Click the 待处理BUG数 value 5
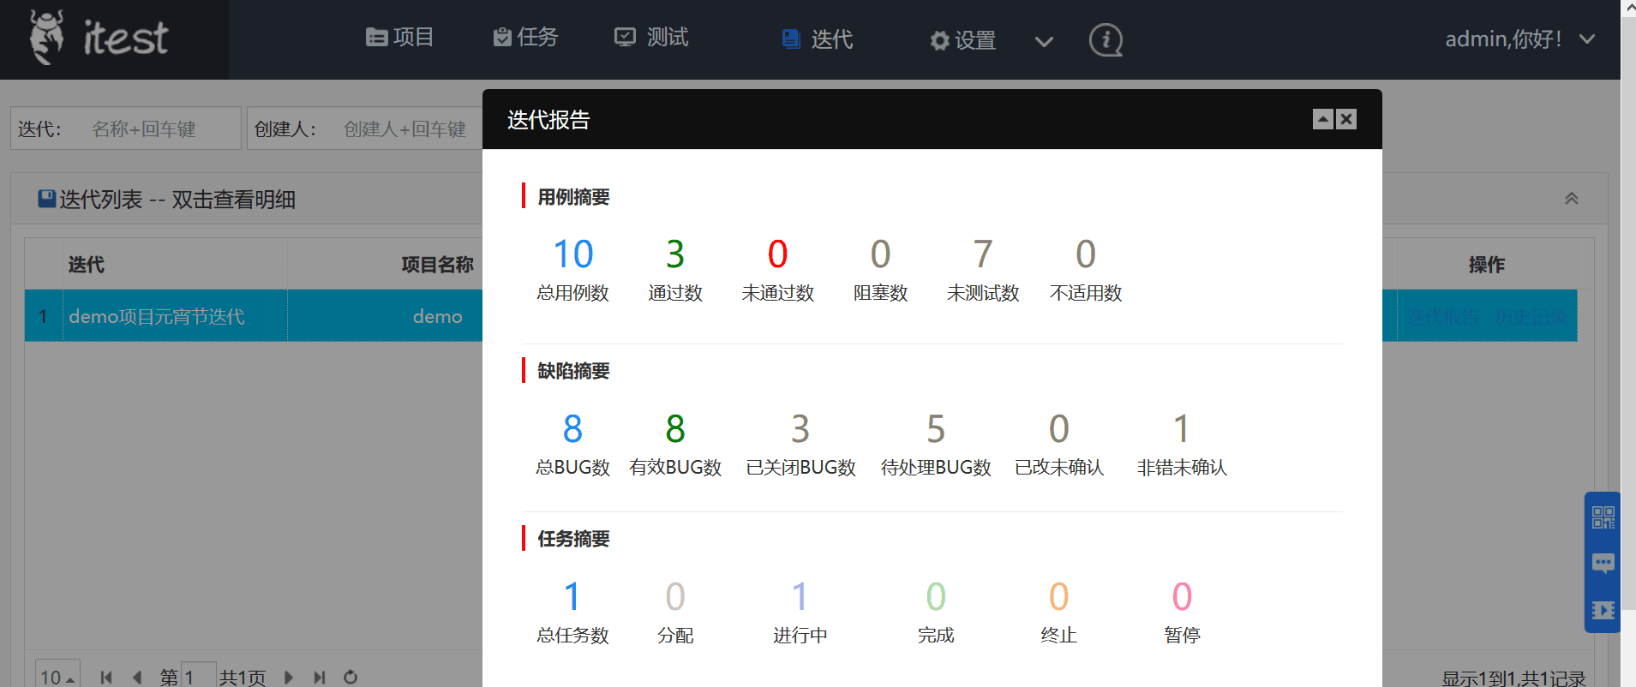The width and height of the screenshot is (1636, 687). tap(936, 429)
